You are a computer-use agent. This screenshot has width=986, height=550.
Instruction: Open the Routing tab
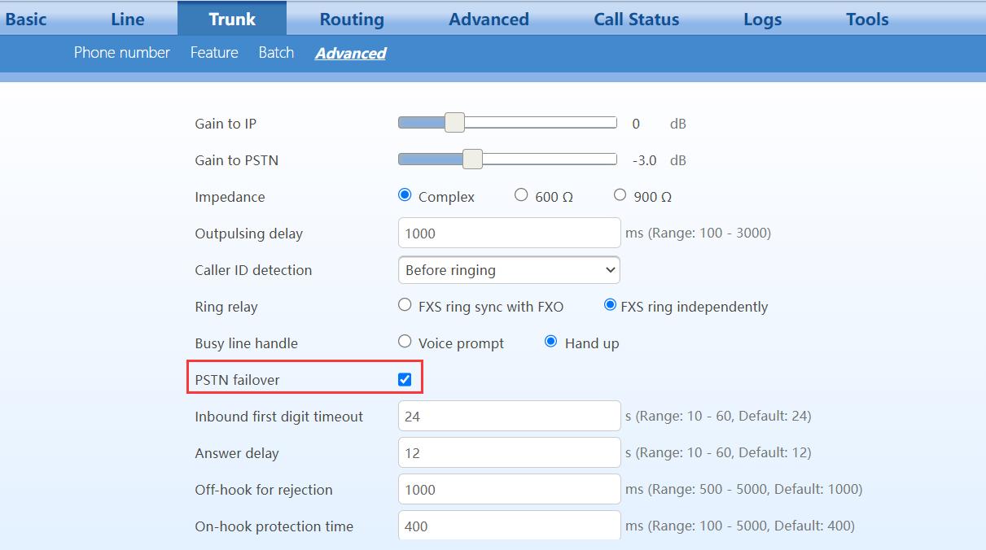tap(351, 20)
